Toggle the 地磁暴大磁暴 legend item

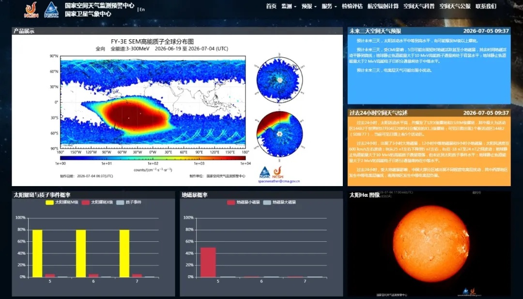[x=279, y=202]
